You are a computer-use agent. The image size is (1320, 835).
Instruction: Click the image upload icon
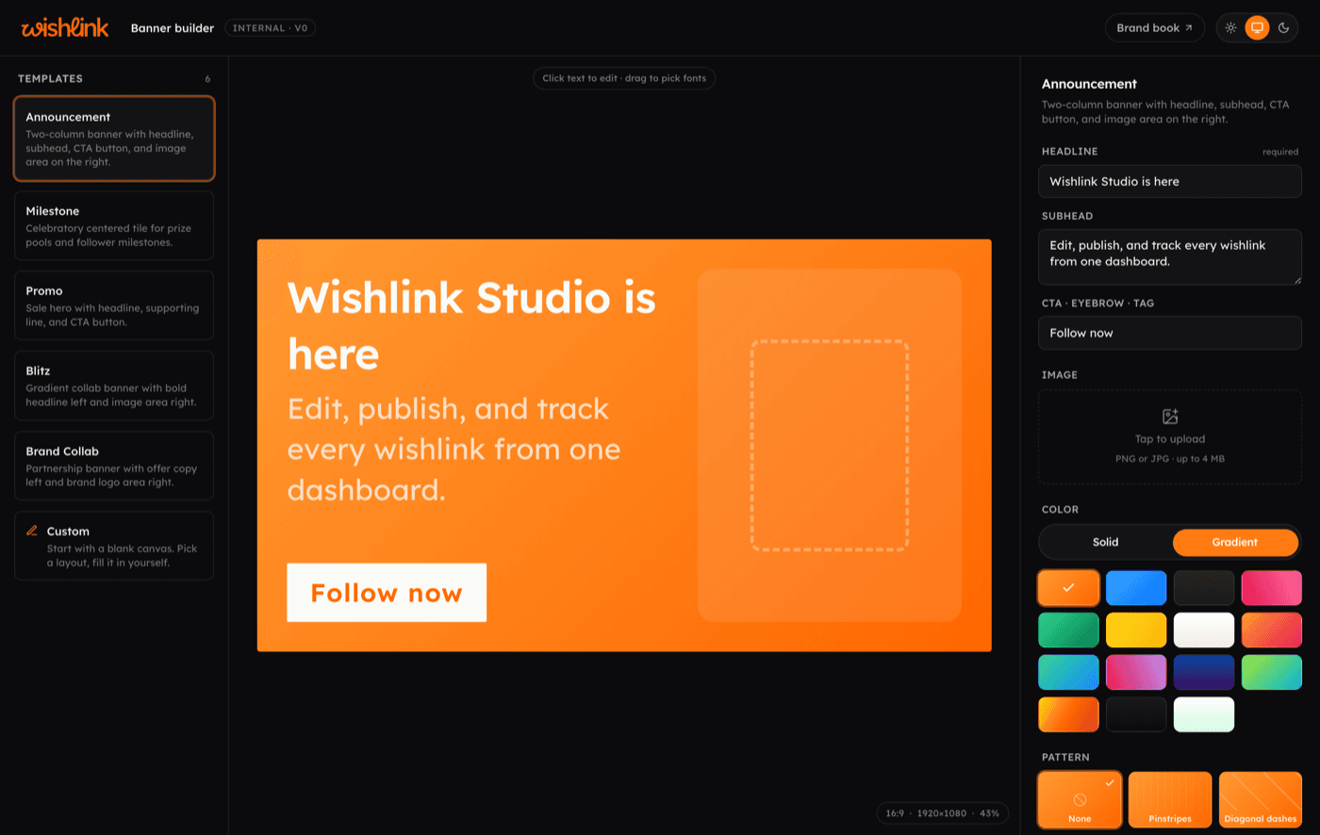pos(1170,417)
